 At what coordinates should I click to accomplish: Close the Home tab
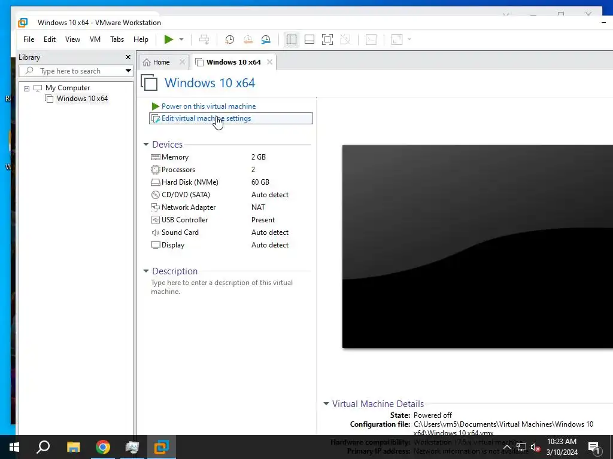pyautogui.click(x=182, y=62)
